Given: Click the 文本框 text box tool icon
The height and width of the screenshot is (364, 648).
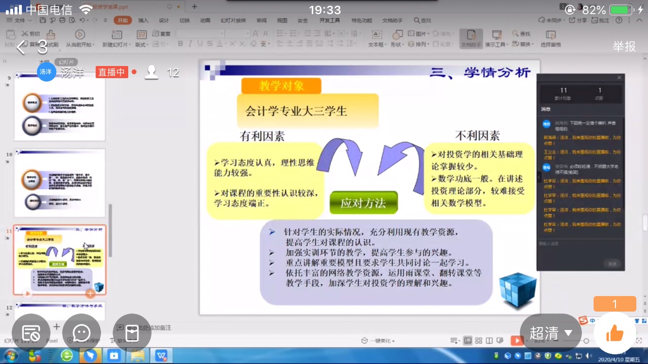Looking at the screenshot, I should (x=376, y=35).
